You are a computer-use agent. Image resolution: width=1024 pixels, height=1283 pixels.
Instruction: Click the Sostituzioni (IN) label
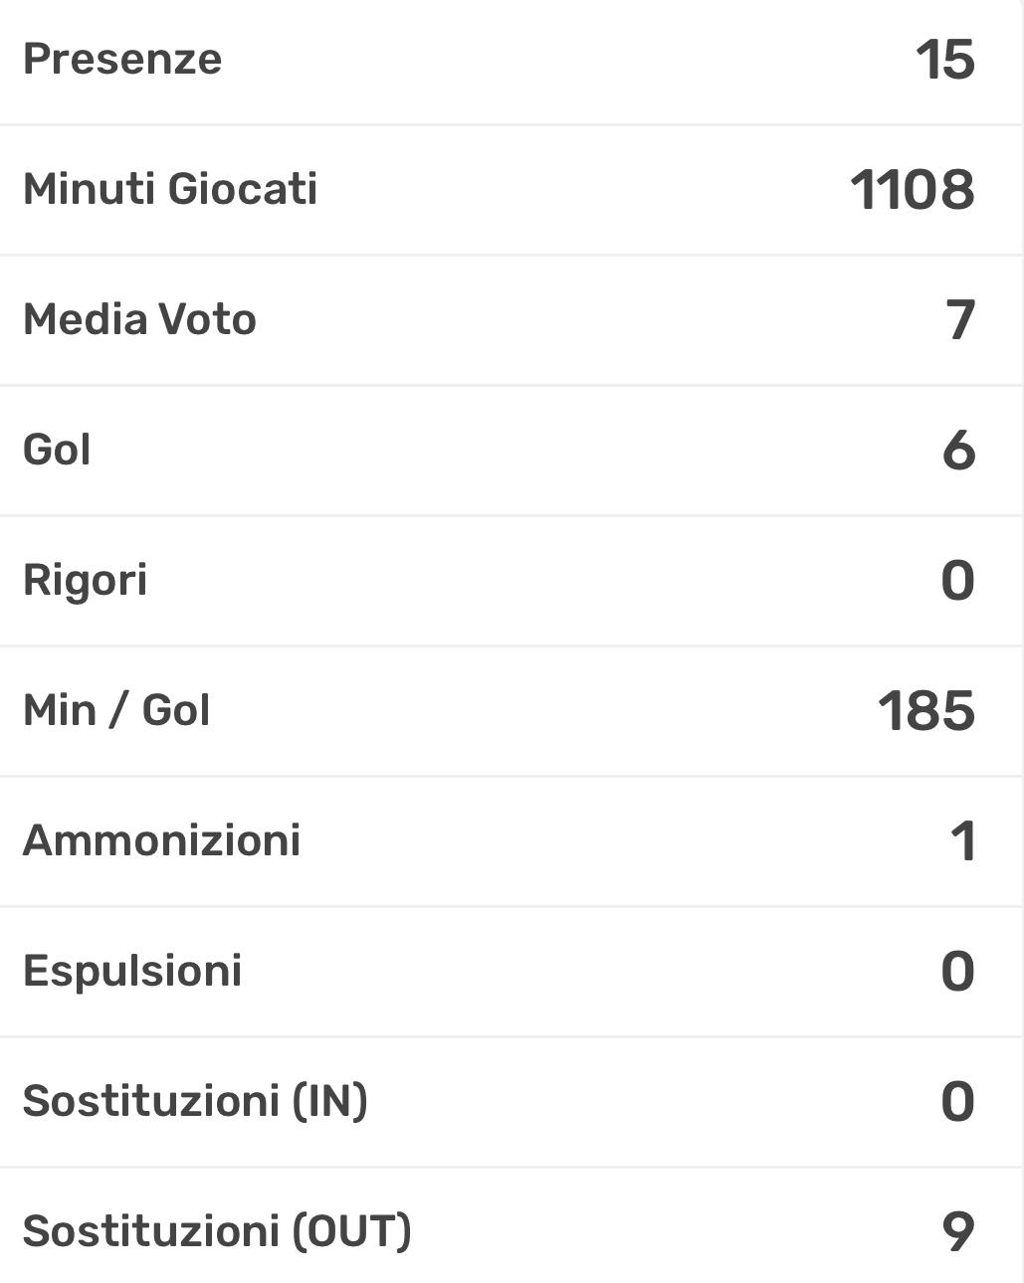pyautogui.click(x=195, y=1101)
